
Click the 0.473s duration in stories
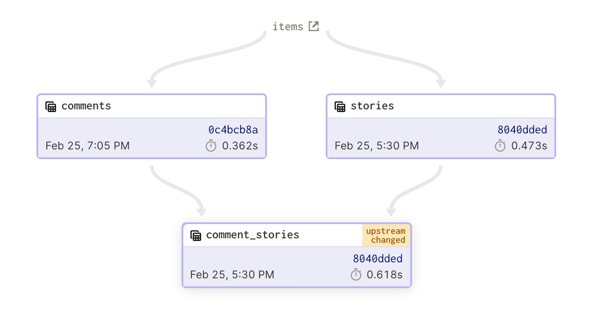[x=529, y=146]
